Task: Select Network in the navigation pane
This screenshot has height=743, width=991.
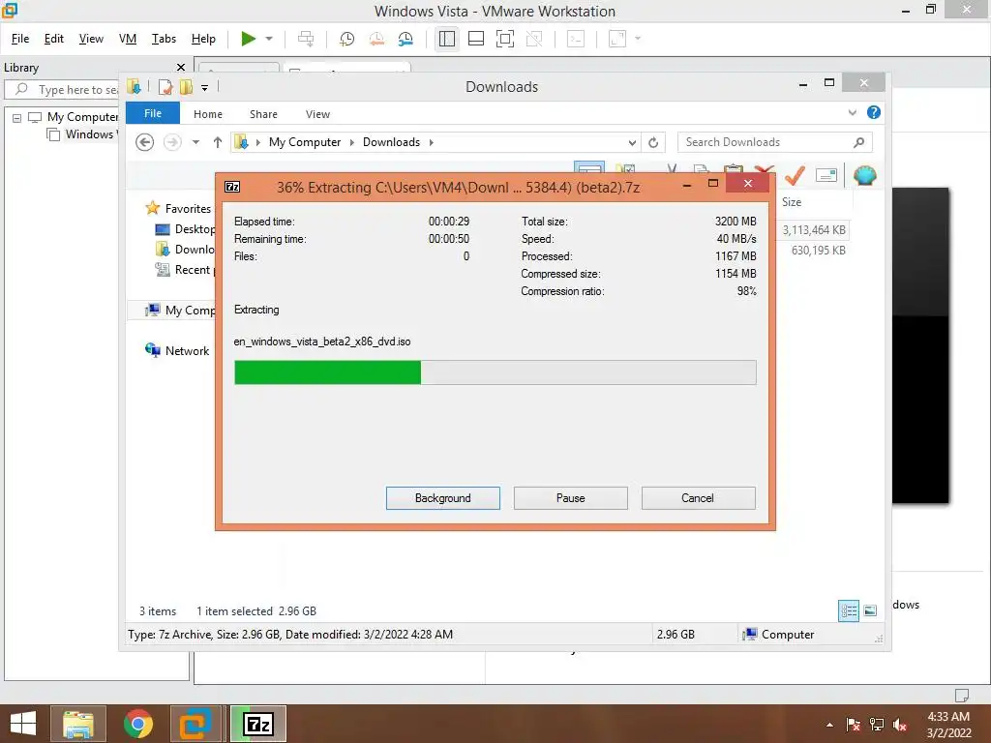Action: point(187,350)
